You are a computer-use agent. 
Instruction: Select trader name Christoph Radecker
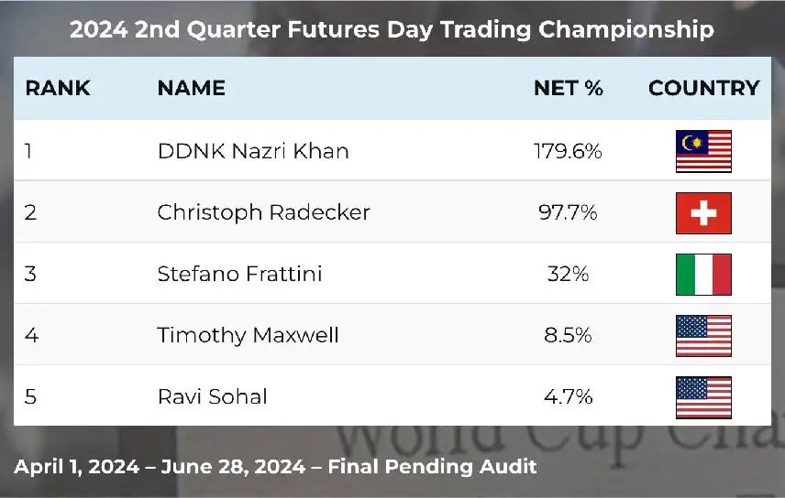263,212
